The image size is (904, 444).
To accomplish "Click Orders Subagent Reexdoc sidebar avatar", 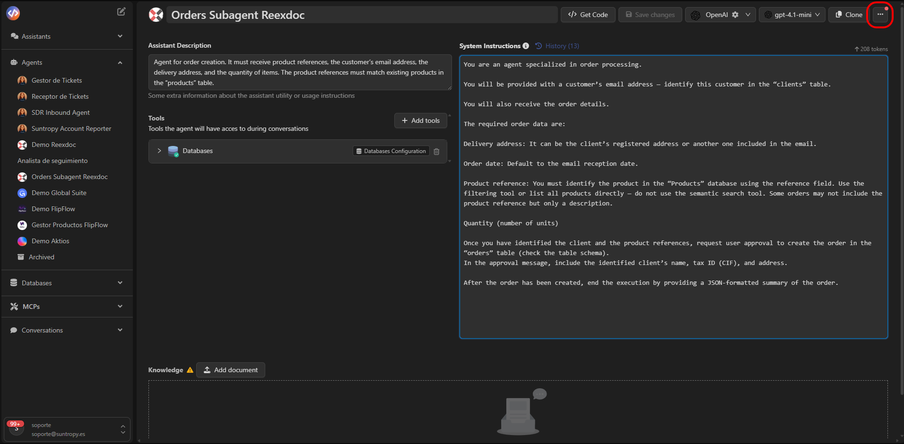I will pyautogui.click(x=22, y=177).
